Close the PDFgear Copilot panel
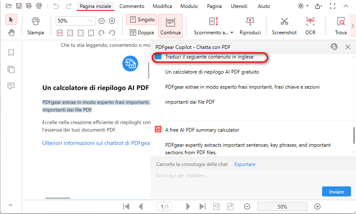Viewport: 356px width, 214px height. pyautogui.click(x=348, y=47)
